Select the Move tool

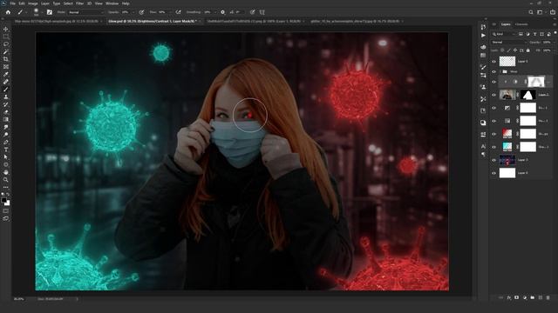[6, 29]
